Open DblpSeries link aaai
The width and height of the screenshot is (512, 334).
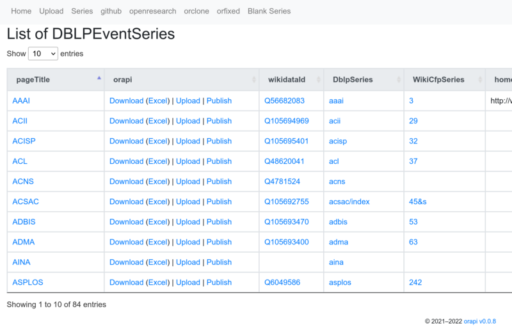337,101
